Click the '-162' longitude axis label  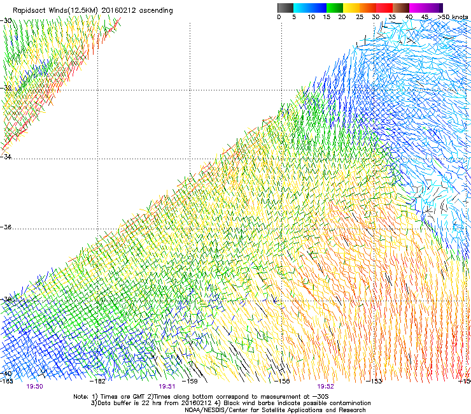[x=97, y=382]
